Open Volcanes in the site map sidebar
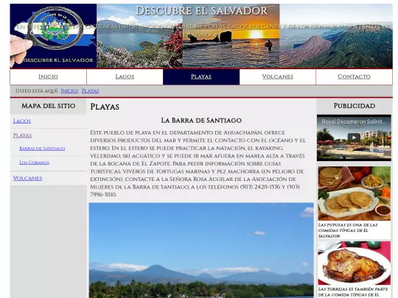 (27, 178)
